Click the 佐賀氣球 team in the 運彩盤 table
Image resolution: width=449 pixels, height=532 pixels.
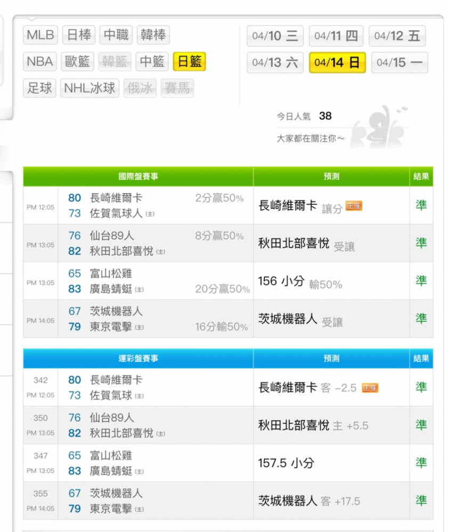coord(111,396)
